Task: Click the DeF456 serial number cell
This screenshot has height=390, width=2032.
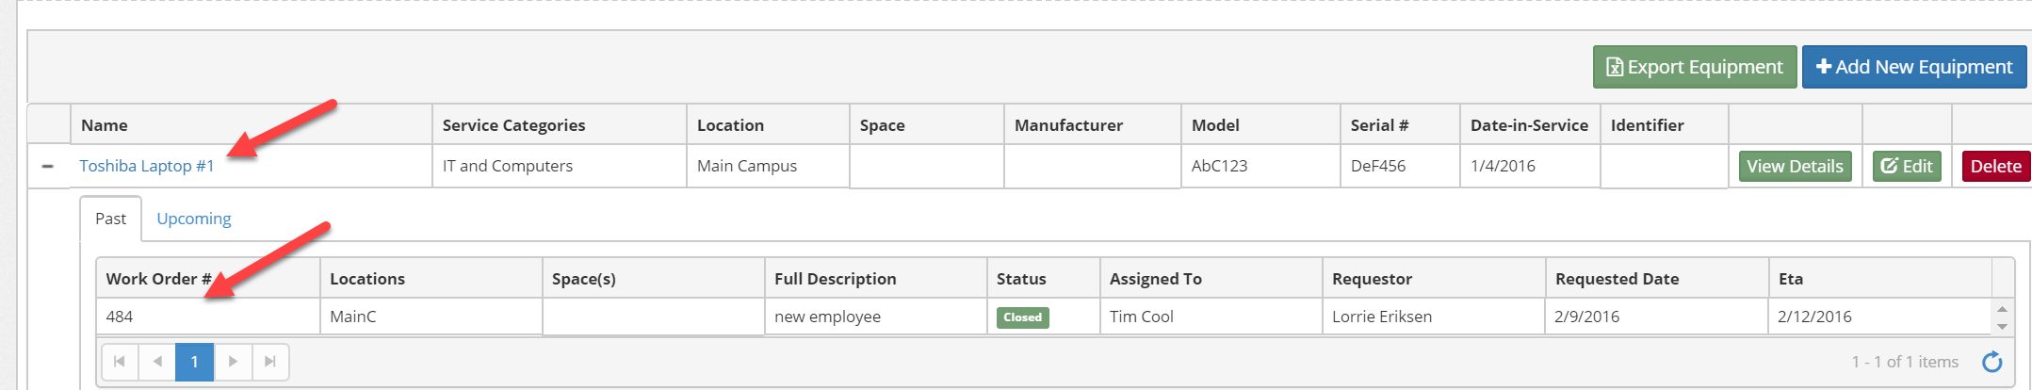Action: (1400, 166)
